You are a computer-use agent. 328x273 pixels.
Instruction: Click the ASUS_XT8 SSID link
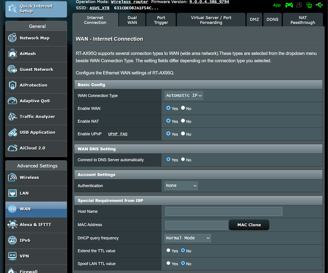100,8
